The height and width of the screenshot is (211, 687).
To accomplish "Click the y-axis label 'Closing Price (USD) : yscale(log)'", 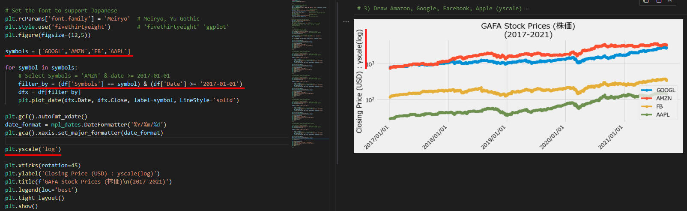I will pos(359,81).
